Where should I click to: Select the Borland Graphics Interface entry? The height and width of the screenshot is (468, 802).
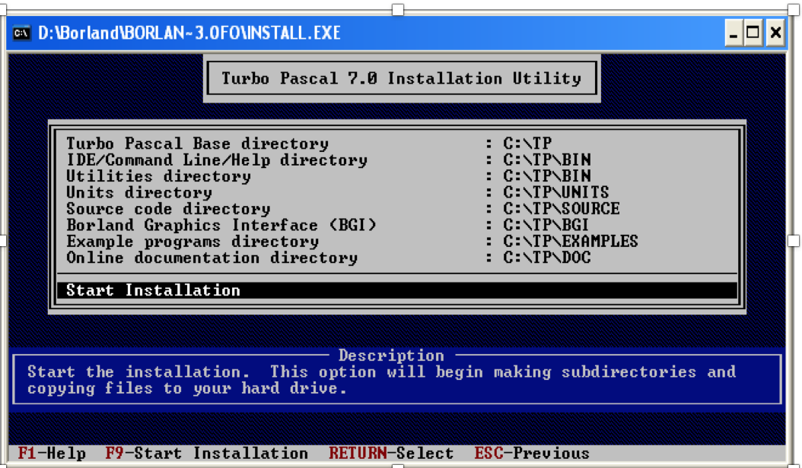pos(190,225)
